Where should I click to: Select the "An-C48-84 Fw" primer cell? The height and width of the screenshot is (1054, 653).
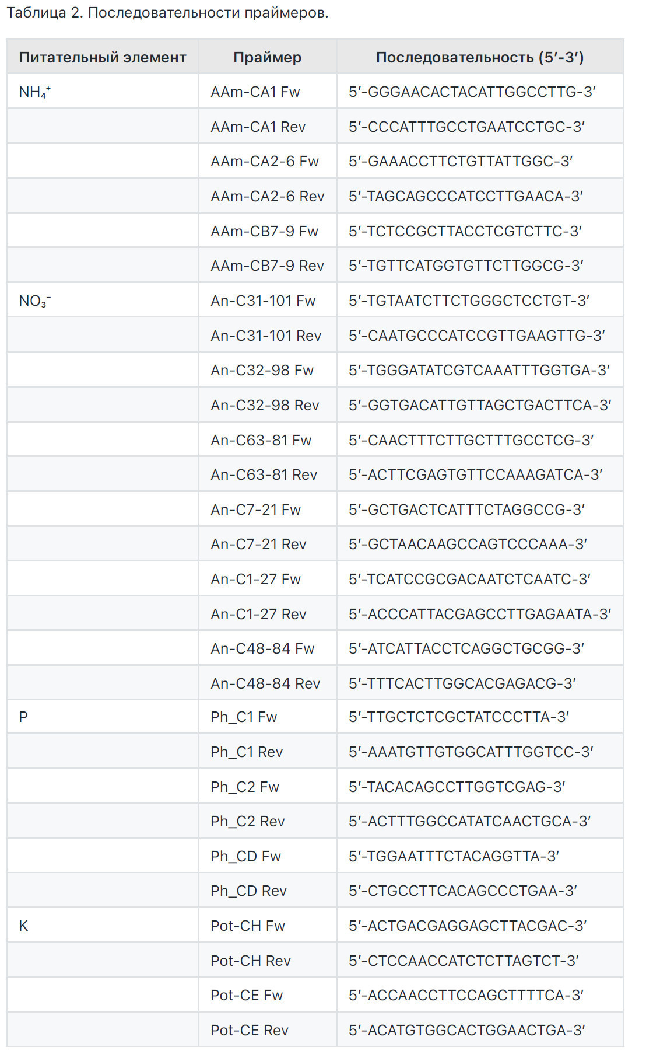262,649
